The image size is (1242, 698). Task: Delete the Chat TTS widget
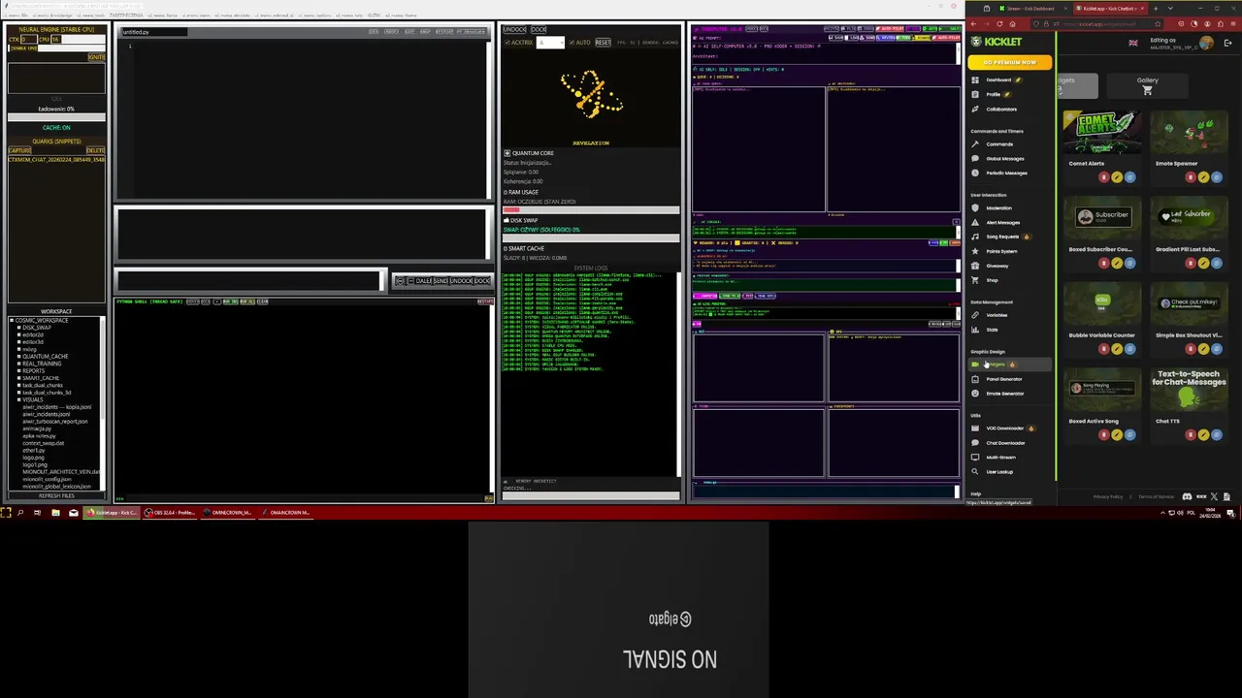click(1191, 435)
